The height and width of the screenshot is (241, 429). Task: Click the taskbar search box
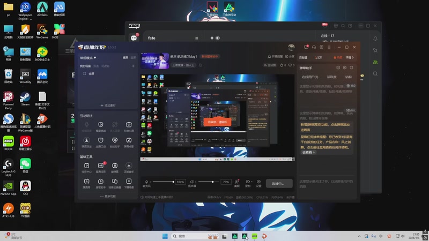click(195, 236)
